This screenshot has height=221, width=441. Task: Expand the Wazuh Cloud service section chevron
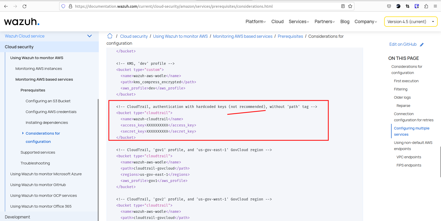[90, 36]
